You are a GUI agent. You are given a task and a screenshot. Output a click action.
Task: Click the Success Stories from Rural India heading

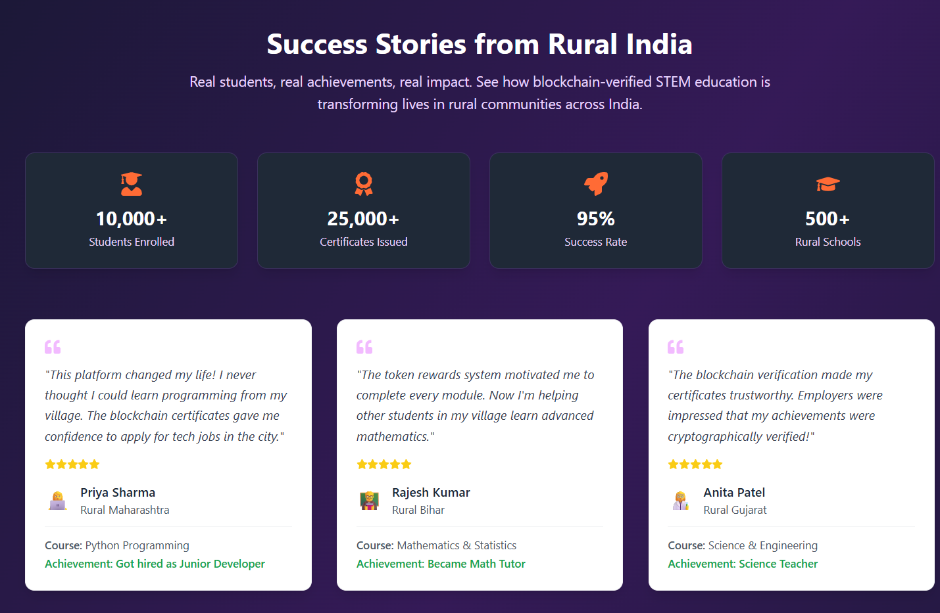coord(480,44)
